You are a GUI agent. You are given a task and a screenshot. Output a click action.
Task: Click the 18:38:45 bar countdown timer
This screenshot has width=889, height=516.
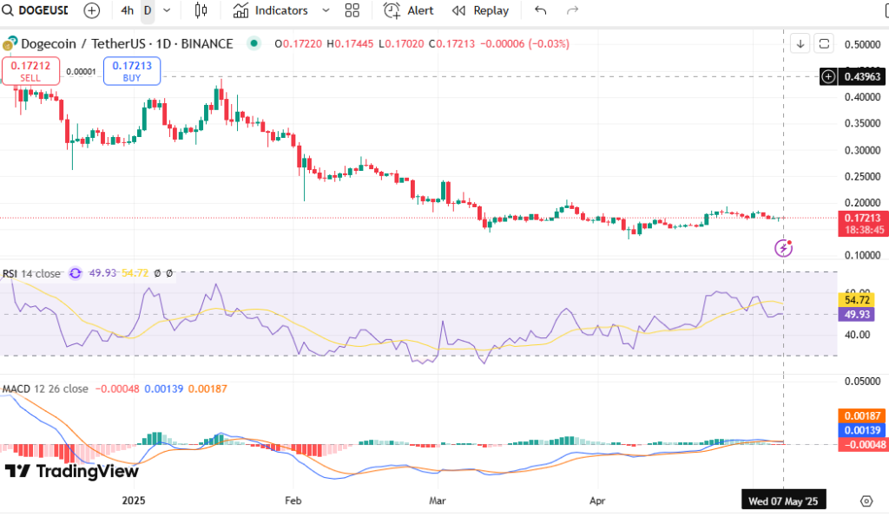tap(864, 230)
